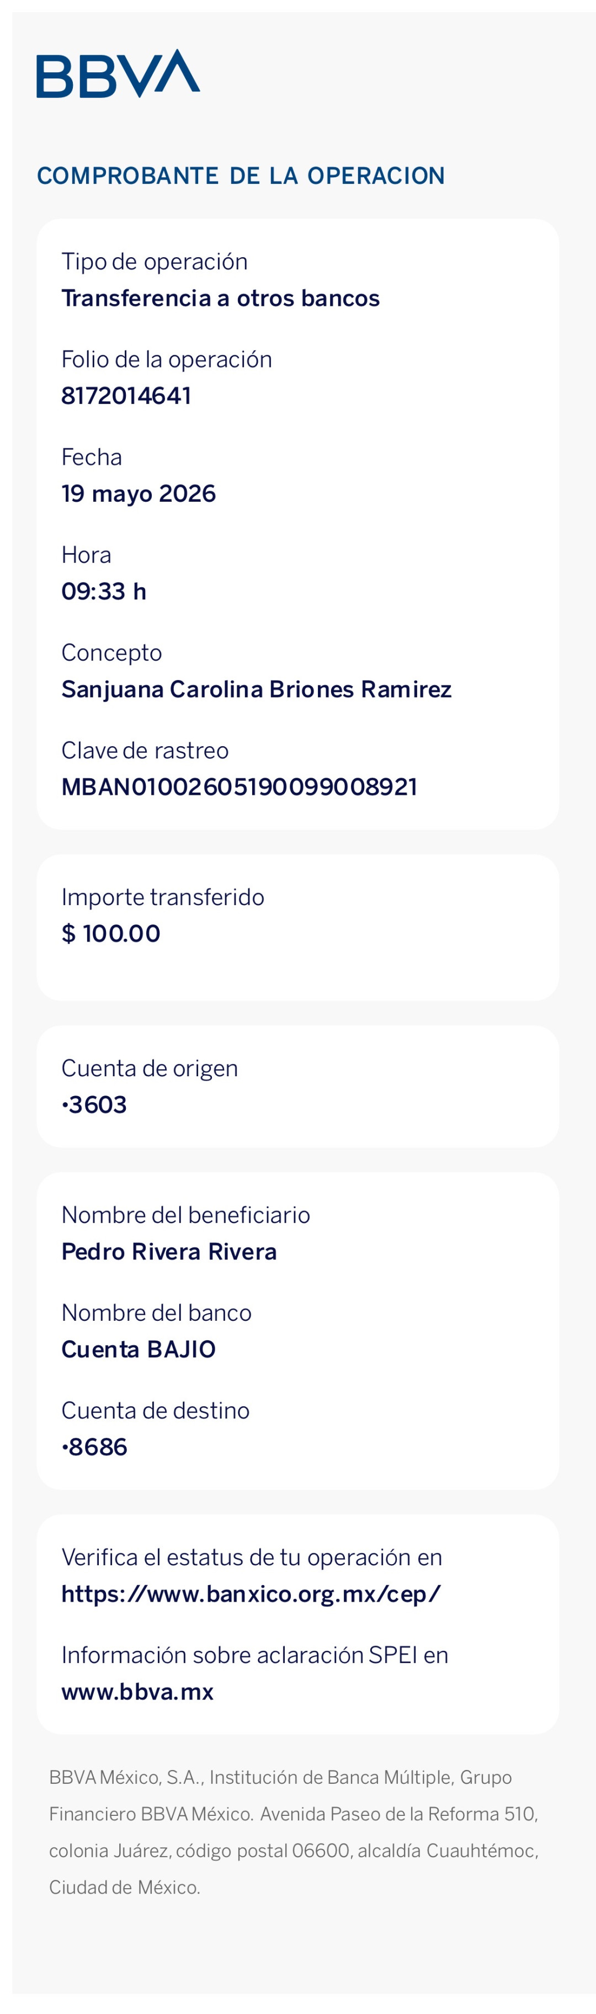The image size is (596, 2014).
Task: Click the Importe transferido label
Action: (163, 897)
